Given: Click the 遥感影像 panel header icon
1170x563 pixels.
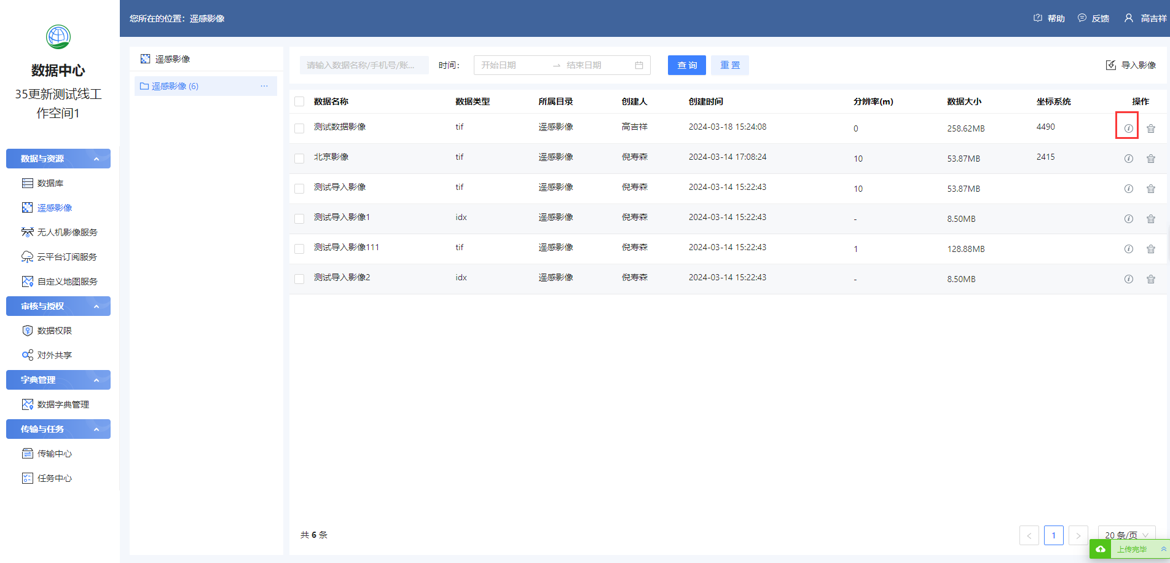Looking at the screenshot, I should [x=145, y=59].
